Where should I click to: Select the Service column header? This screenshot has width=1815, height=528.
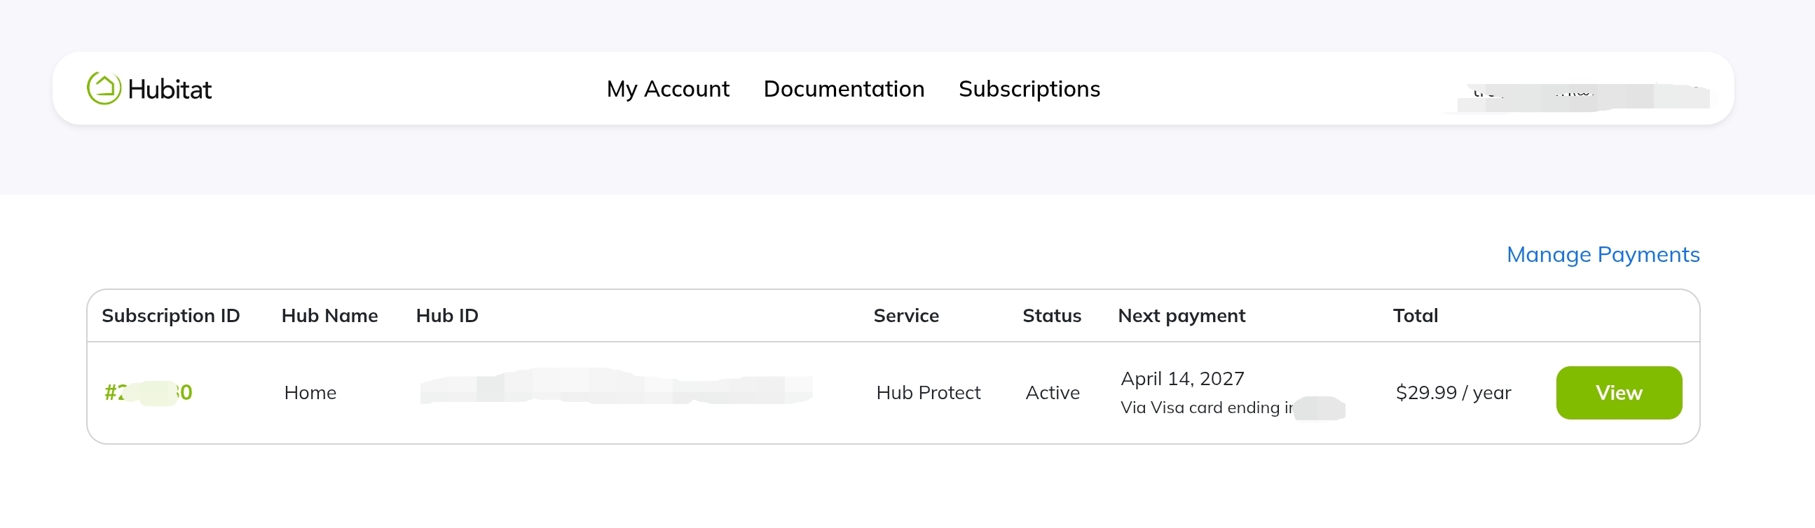point(906,315)
